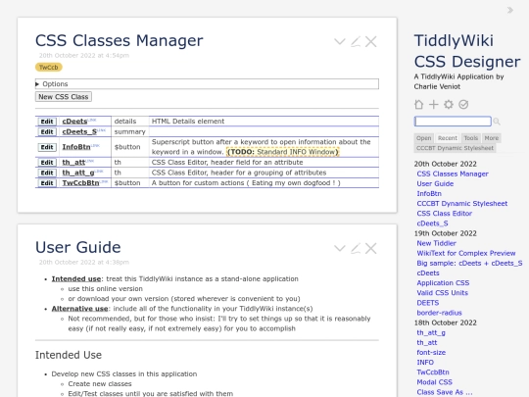
Task: Open th_att_g in recent list
Action: 431,332
